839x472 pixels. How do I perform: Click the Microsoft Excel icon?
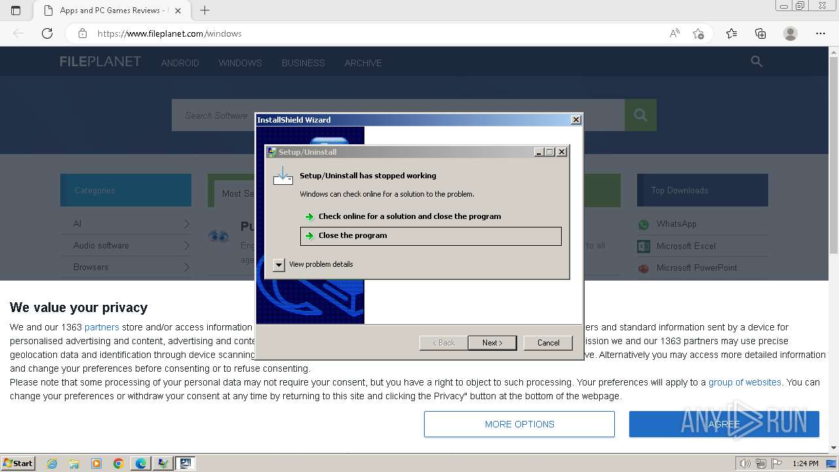coord(644,246)
